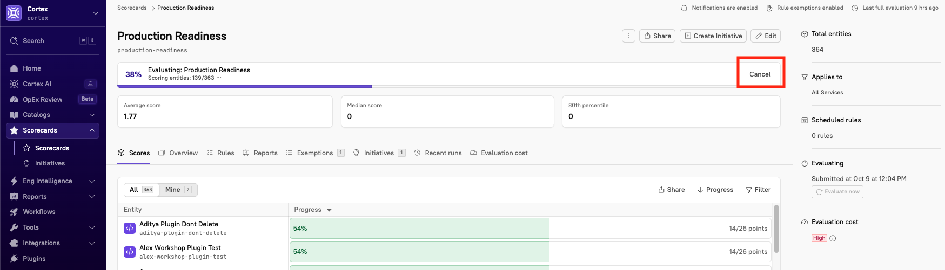
Task: Click Aditya Plugin Dont Delete entity icon
Action: [130, 229]
